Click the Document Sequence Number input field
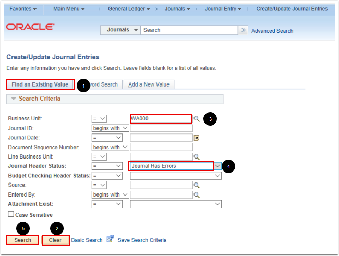 [162, 147]
